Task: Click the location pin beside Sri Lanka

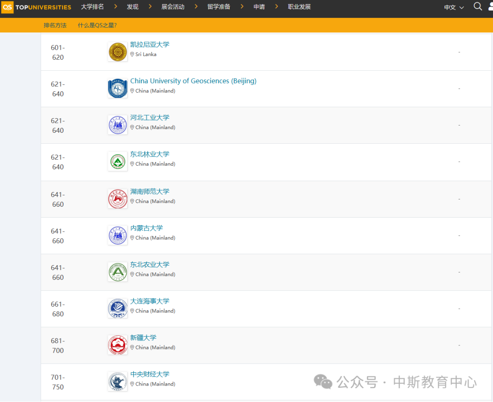Action: pos(132,54)
